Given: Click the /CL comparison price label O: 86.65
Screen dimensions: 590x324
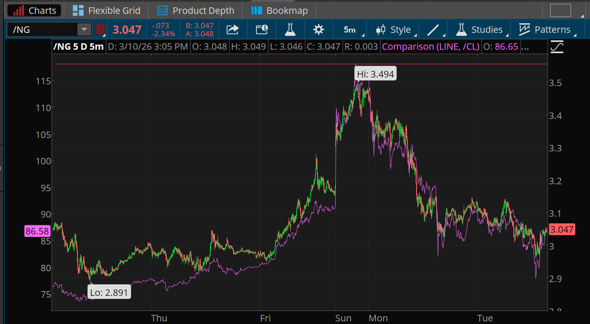Looking at the screenshot, I should [x=501, y=46].
